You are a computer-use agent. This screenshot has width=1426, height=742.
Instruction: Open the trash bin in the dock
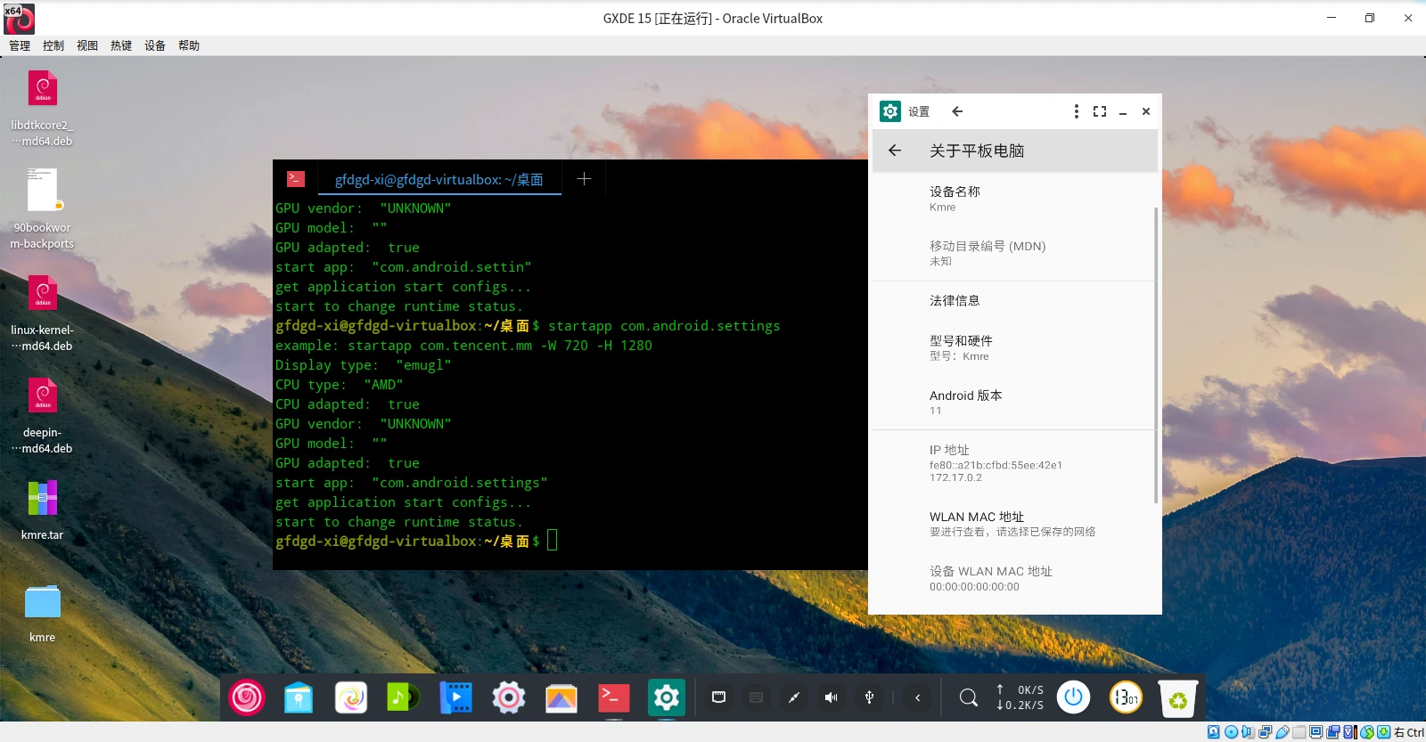tap(1177, 698)
